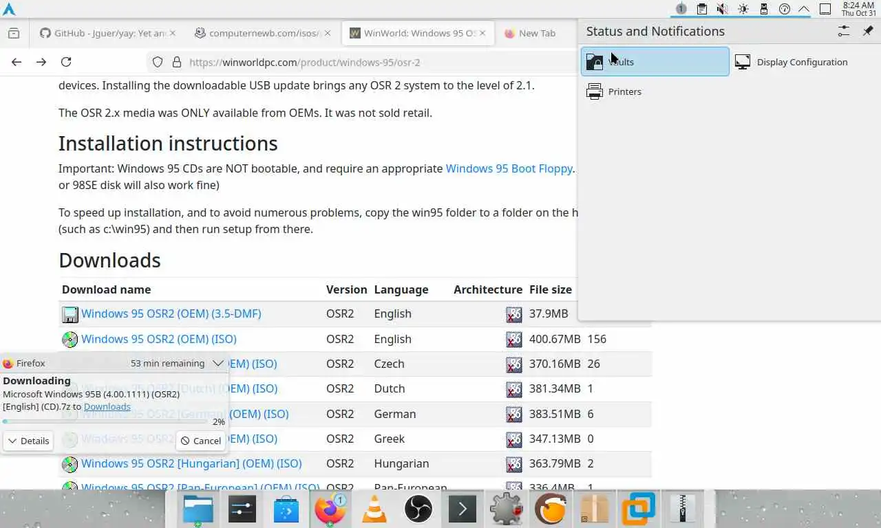
Task: Click the Download name column header
Action: 106,289
